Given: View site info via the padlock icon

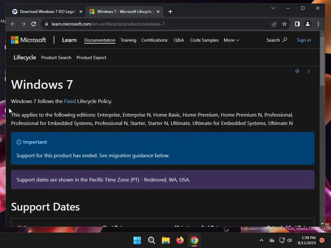Looking at the screenshot, I should coord(47,24).
